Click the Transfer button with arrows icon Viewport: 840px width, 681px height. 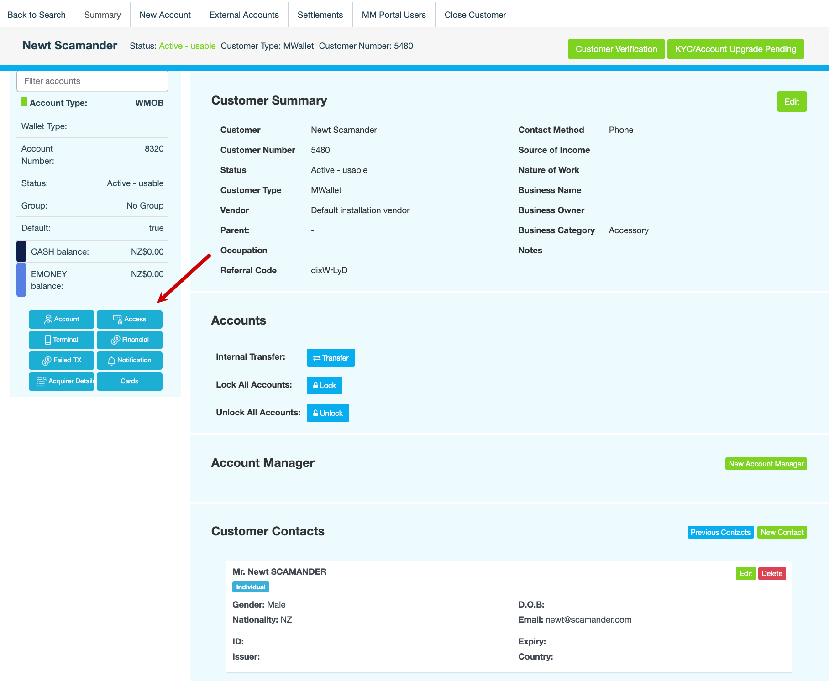[331, 358]
